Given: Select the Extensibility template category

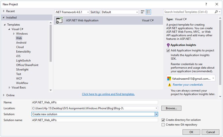Looking at the screenshot, I should (23, 52).
